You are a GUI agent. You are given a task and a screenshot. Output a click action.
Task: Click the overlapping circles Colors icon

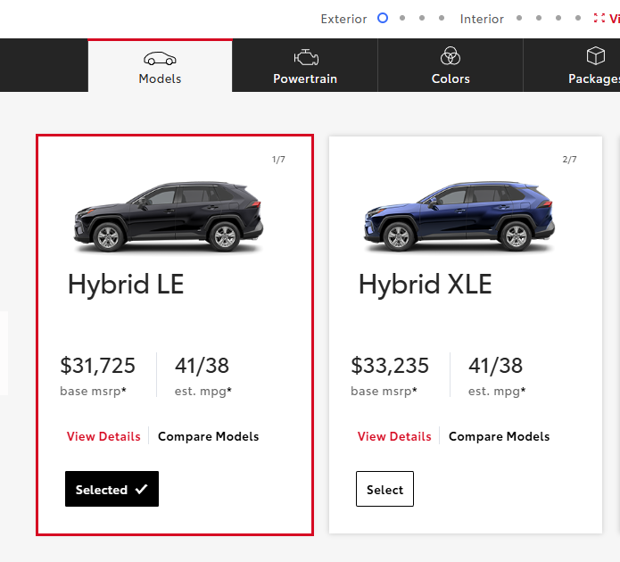pos(451,57)
